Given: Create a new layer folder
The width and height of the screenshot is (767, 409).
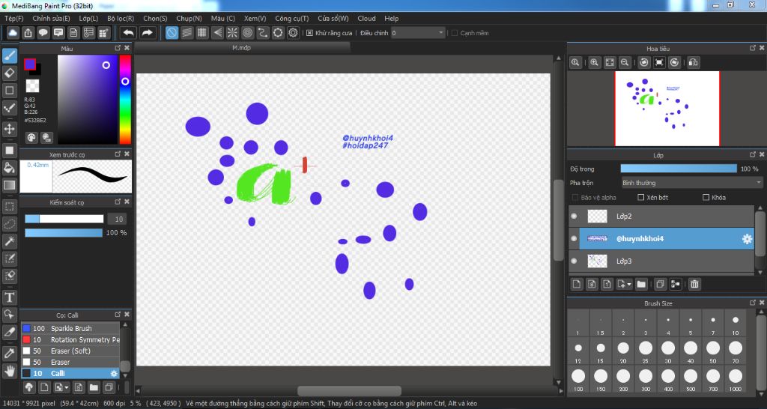Looking at the screenshot, I should [x=641, y=284].
